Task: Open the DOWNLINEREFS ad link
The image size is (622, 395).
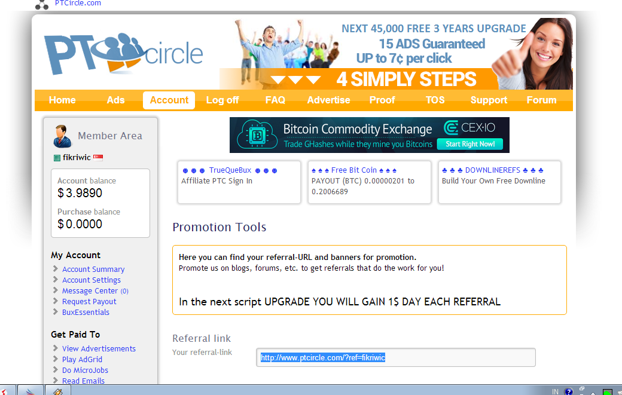Action: pyautogui.click(x=493, y=170)
